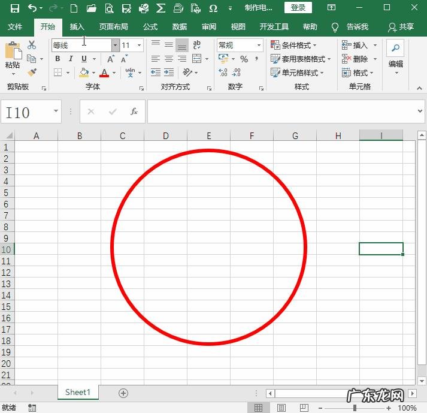Click the Save icon in quick access toolbar

point(15,8)
